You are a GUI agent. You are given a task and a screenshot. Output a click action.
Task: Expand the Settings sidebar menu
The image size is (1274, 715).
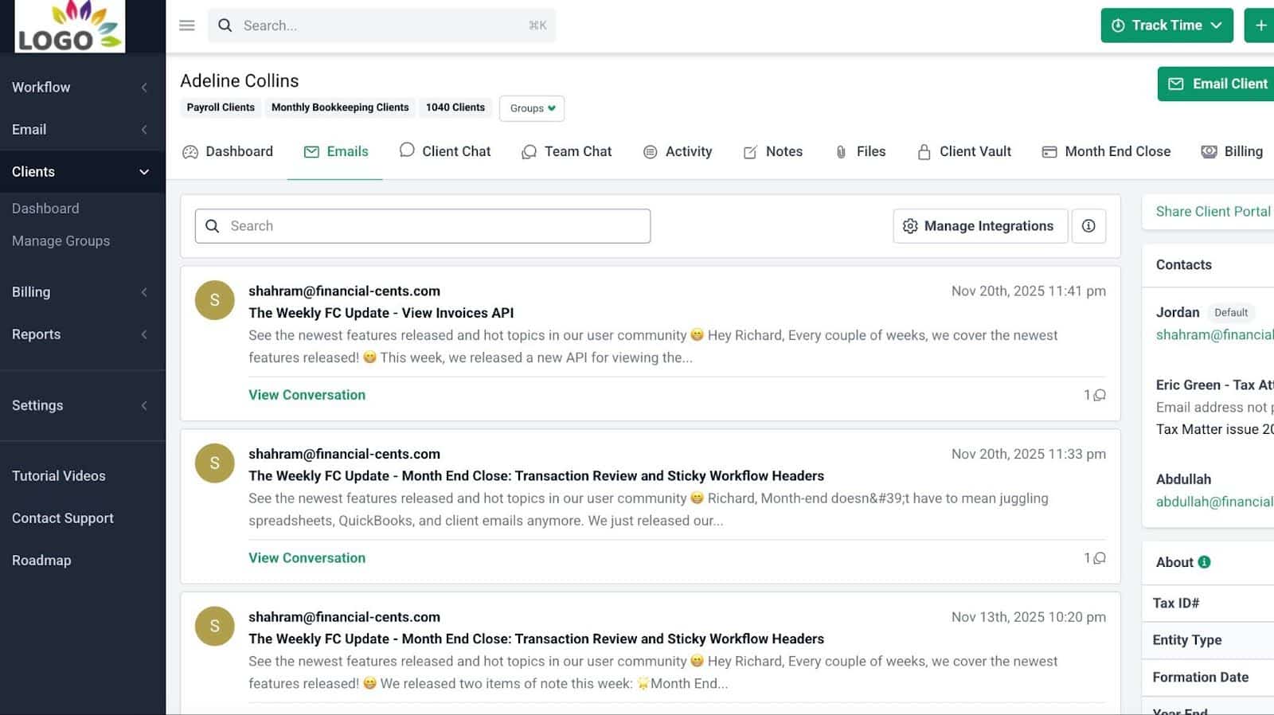click(x=83, y=405)
